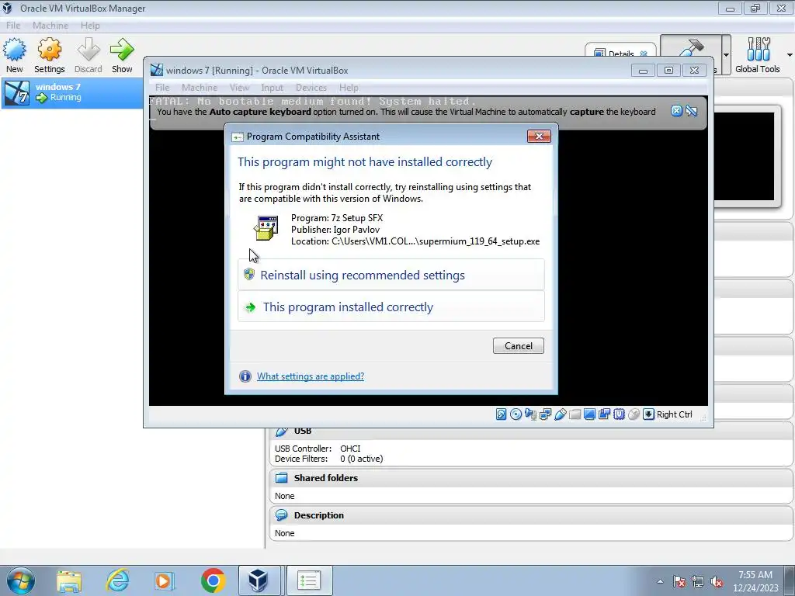Click the VM preview thumbnail in Manager
Screen dimensions: 795x596
[x=745, y=156]
